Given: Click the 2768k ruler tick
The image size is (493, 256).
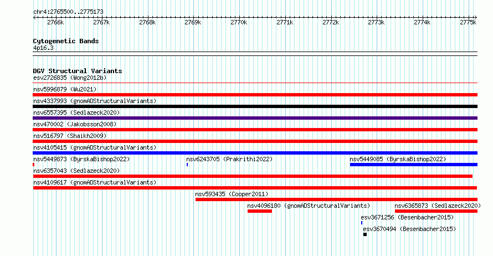Looking at the screenshot, I should tap(147, 22).
